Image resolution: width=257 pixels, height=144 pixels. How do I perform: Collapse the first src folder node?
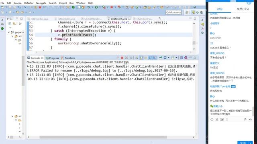coord(12,36)
